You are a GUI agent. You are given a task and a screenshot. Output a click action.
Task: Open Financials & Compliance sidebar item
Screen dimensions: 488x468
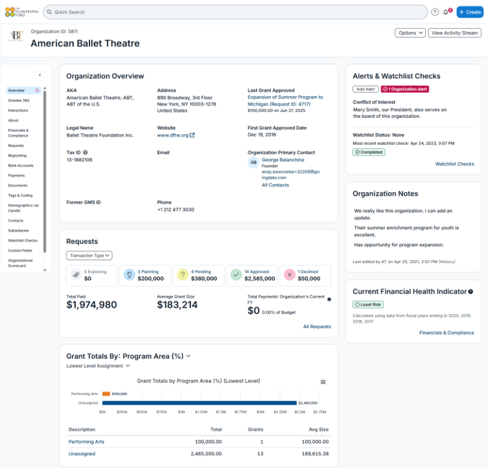pyautogui.click(x=18, y=133)
